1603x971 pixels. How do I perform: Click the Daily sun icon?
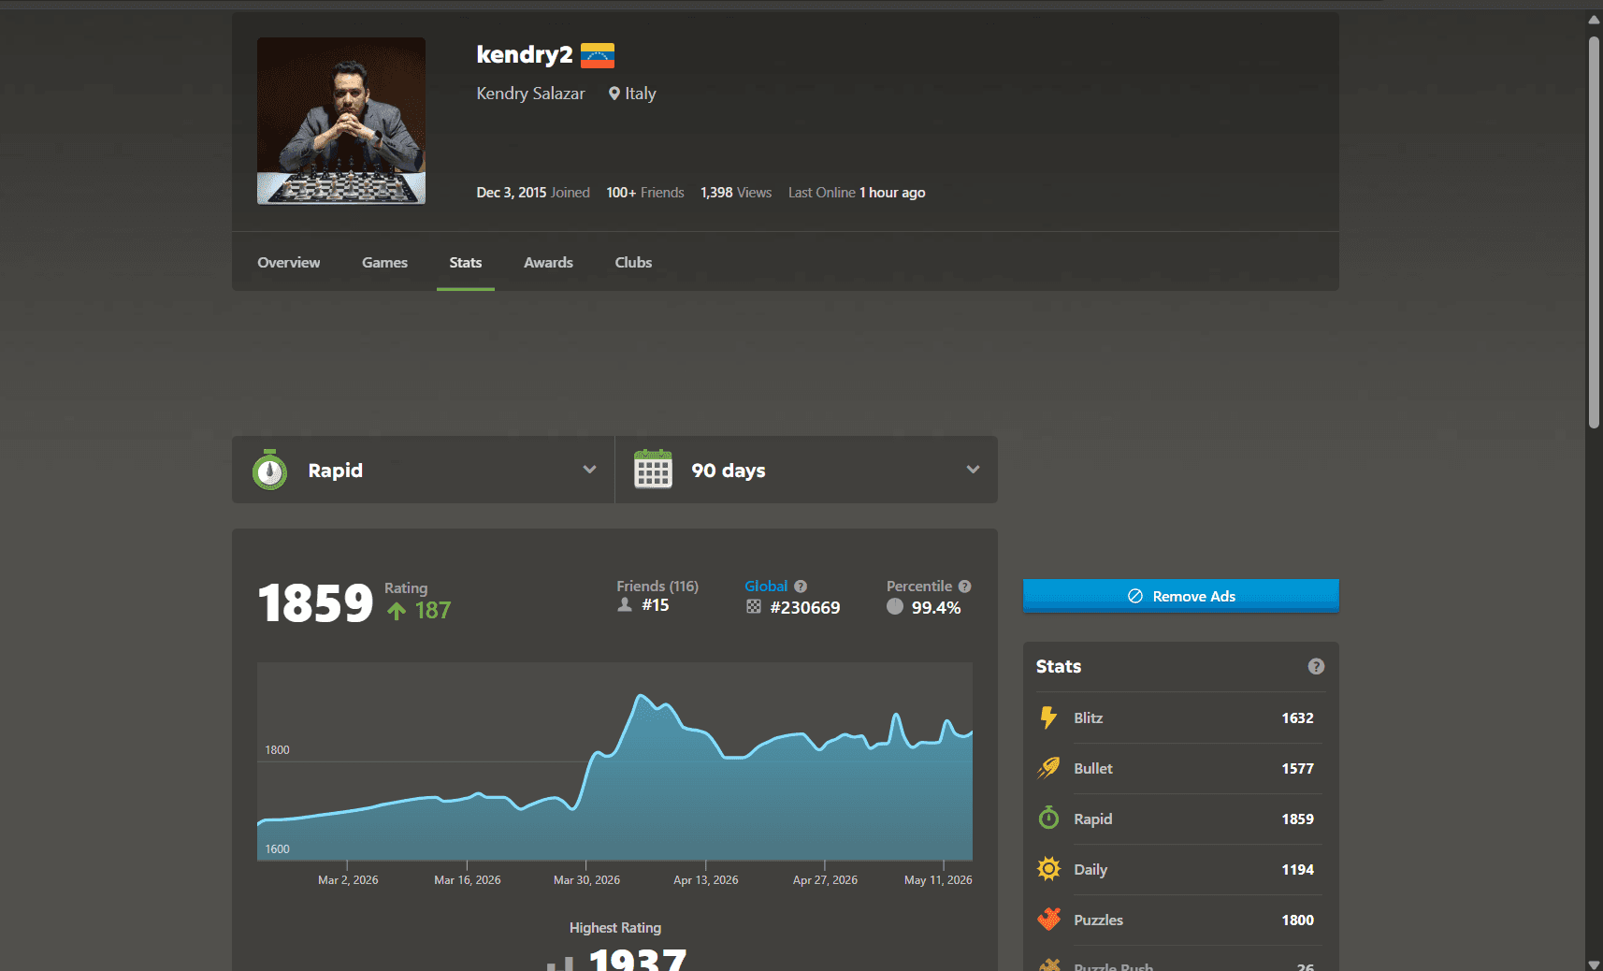click(x=1049, y=869)
